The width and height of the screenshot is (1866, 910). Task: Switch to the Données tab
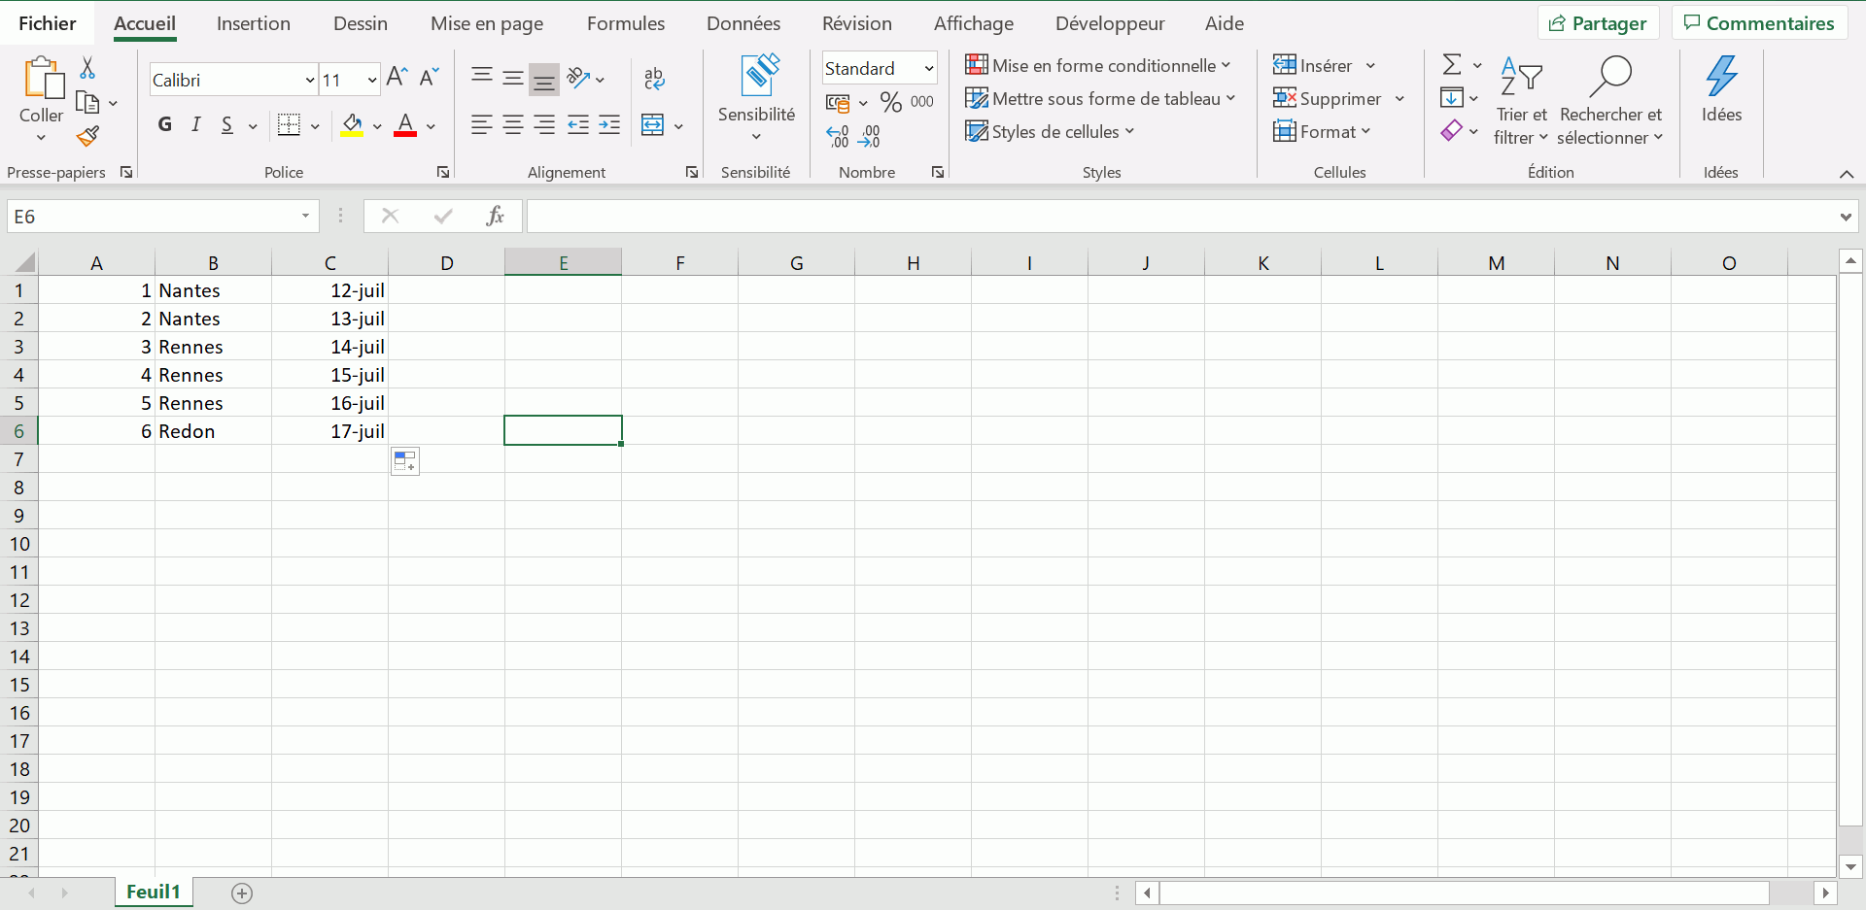click(x=743, y=23)
